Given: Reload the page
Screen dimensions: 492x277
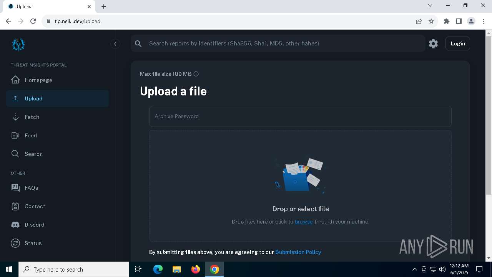Looking at the screenshot, I should 33,21.
